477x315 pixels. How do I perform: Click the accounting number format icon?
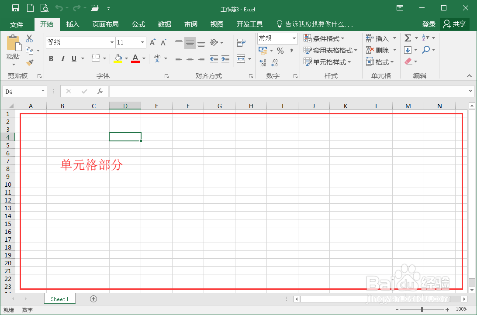[263, 51]
